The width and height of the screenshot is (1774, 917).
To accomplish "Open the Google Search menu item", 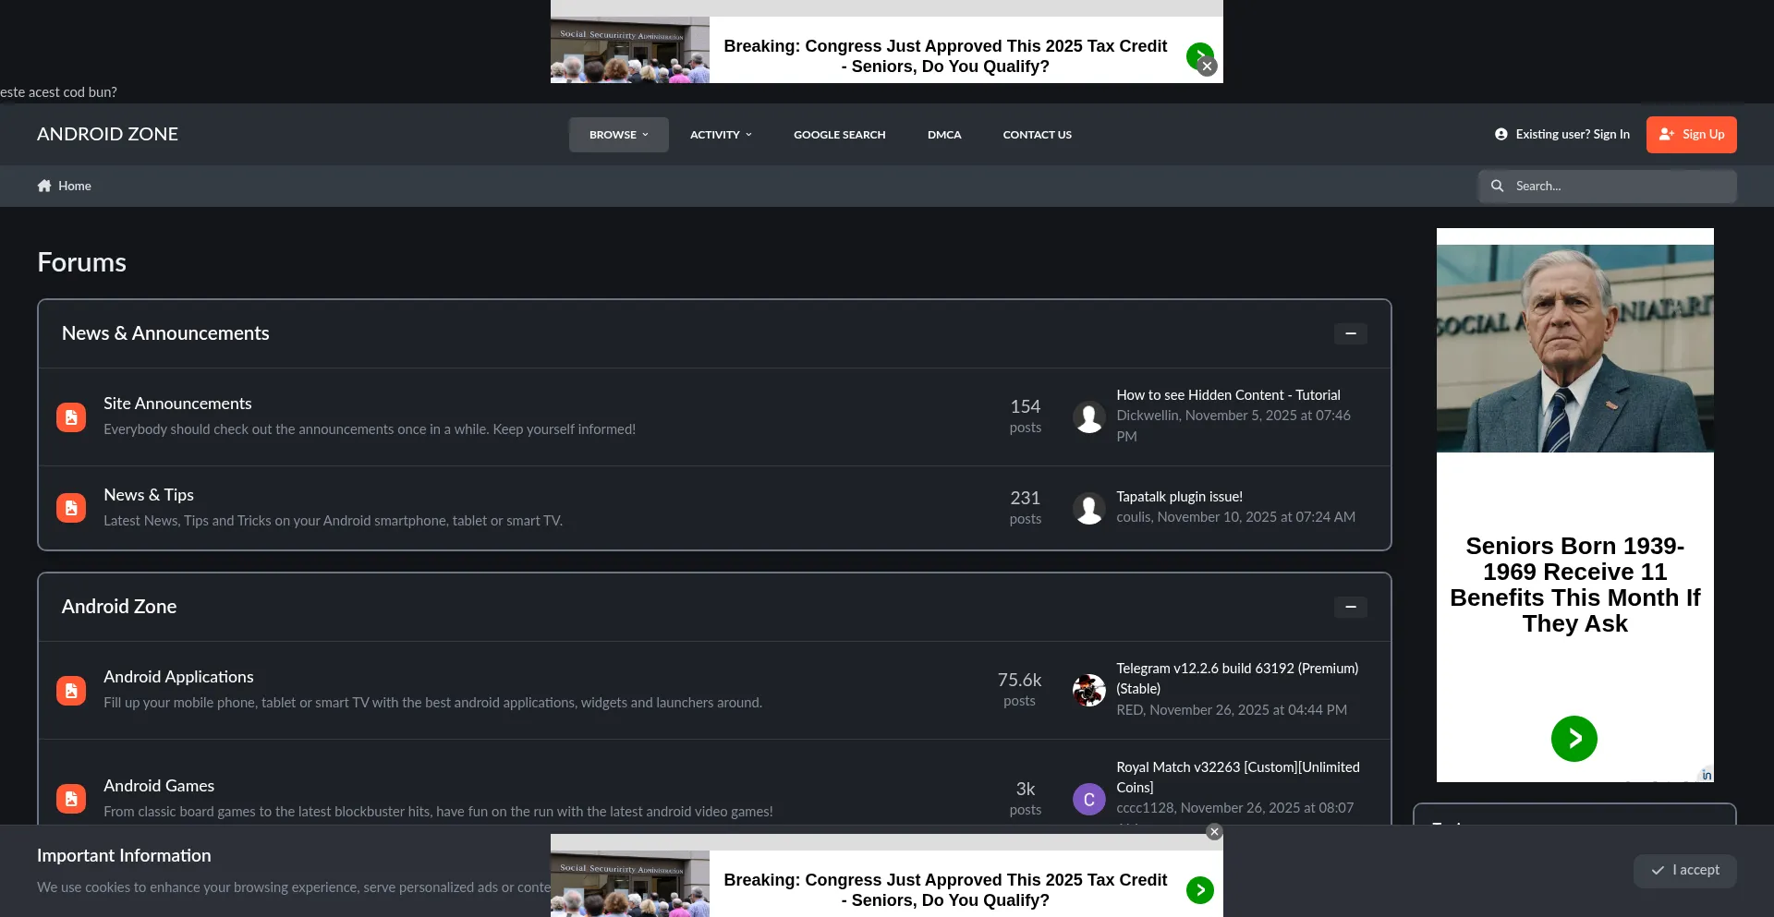I will coord(839,135).
